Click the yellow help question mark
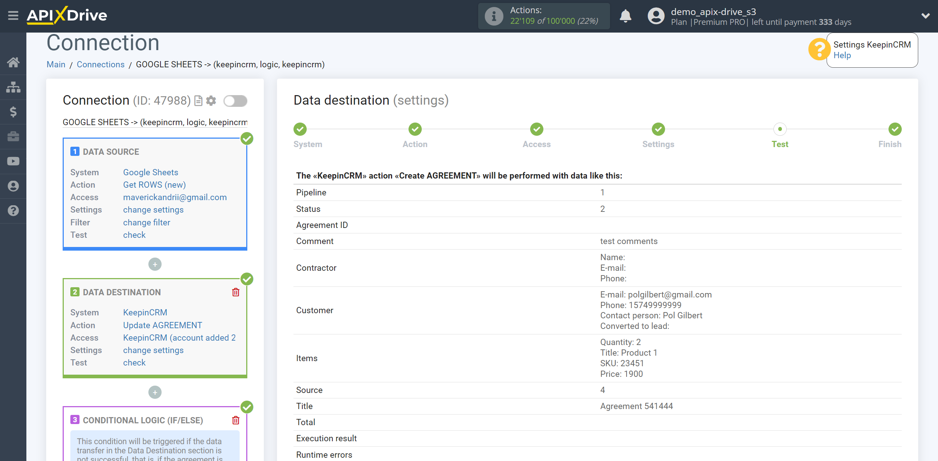 click(819, 49)
